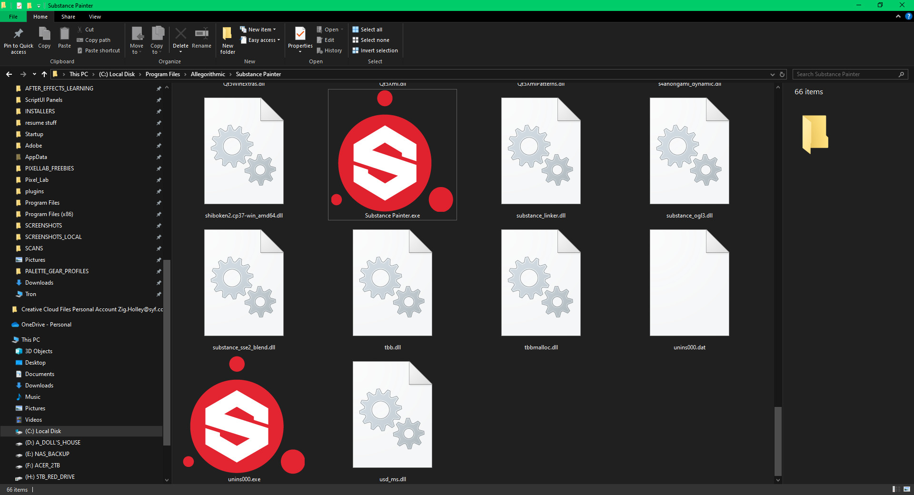Open Program Files (x86) in sidebar
Screen dimensions: 914x495
point(49,214)
